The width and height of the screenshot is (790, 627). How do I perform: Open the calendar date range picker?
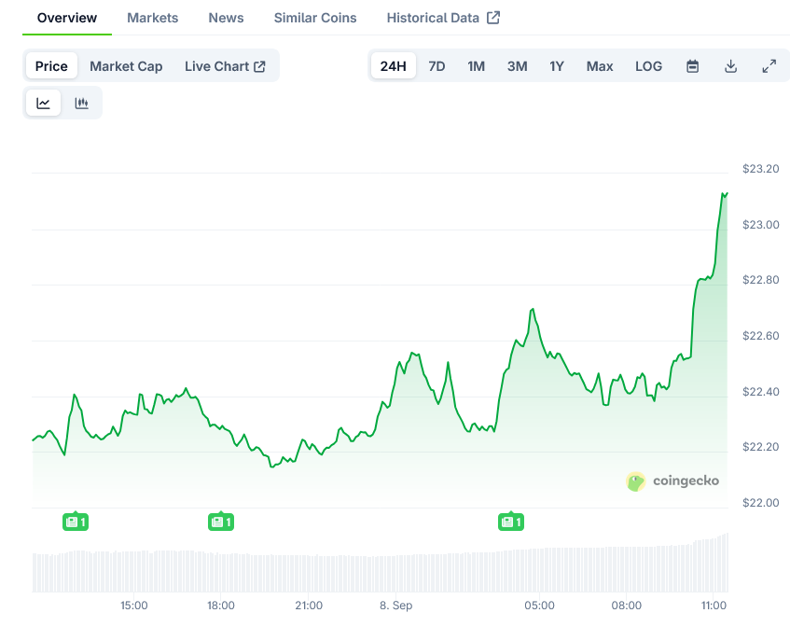(x=693, y=66)
